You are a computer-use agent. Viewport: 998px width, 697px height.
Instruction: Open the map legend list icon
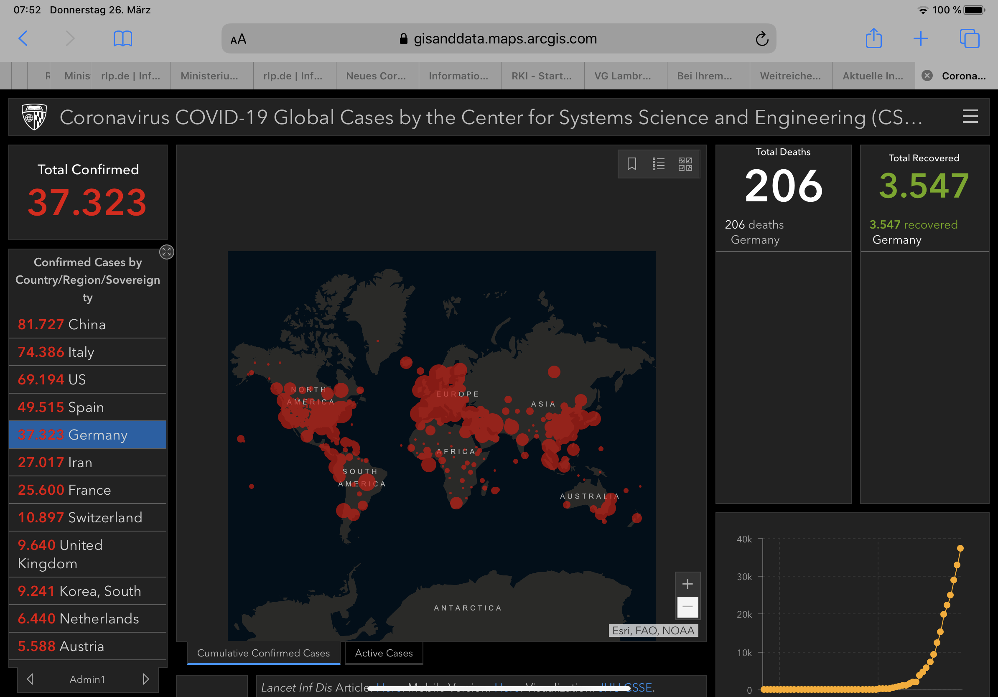click(x=658, y=164)
